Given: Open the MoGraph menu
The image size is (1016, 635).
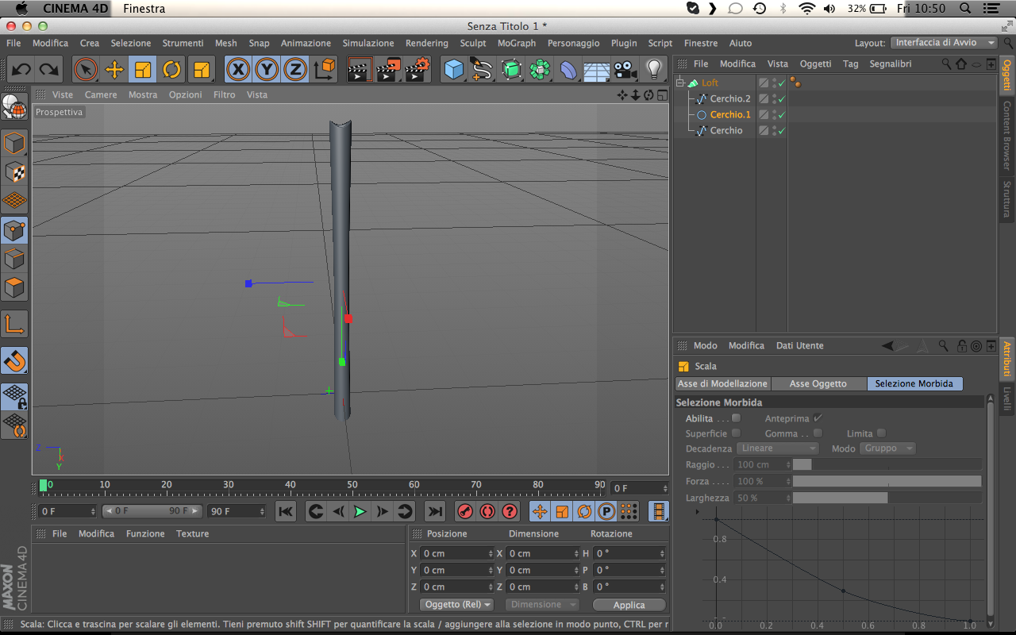Looking at the screenshot, I should tap(516, 43).
